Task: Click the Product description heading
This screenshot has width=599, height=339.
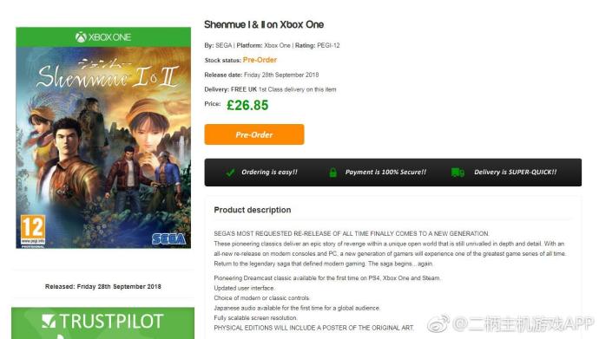Action: 253,210
